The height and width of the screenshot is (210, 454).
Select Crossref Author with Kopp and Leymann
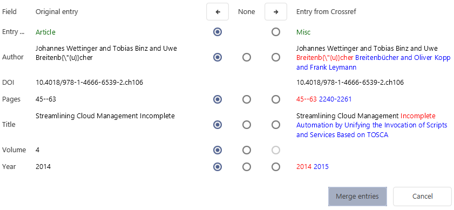pyautogui.click(x=276, y=57)
